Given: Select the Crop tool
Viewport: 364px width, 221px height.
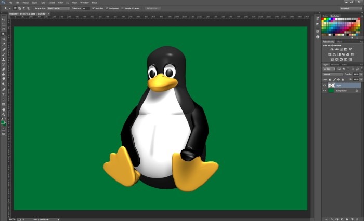Looking at the screenshot, I should (4, 39).
